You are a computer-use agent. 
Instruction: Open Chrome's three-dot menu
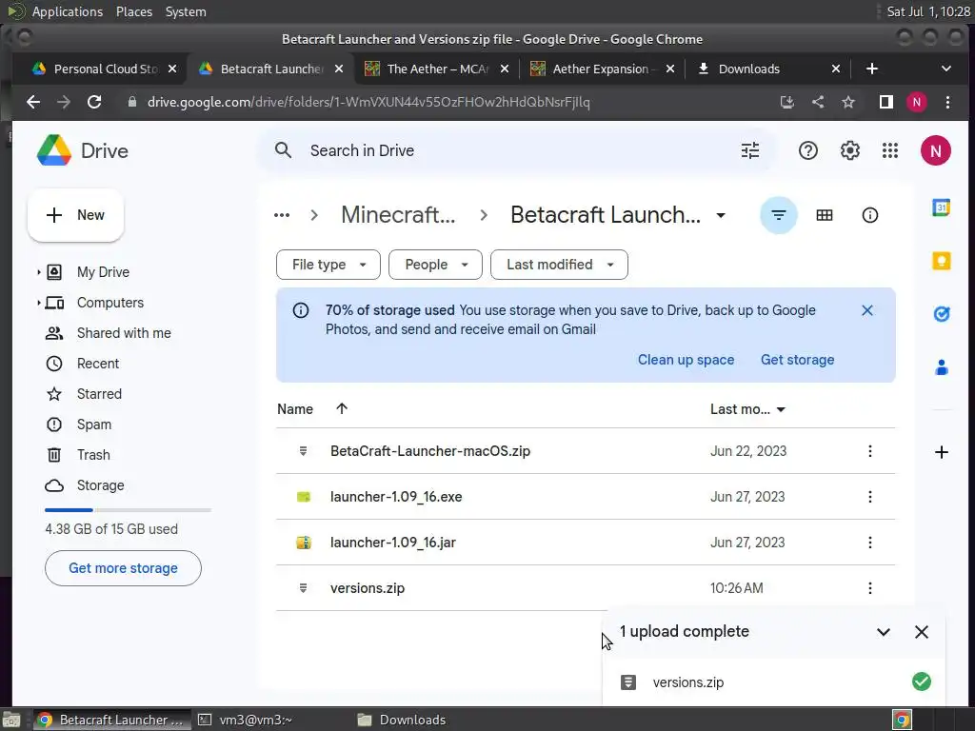[947, 102]
